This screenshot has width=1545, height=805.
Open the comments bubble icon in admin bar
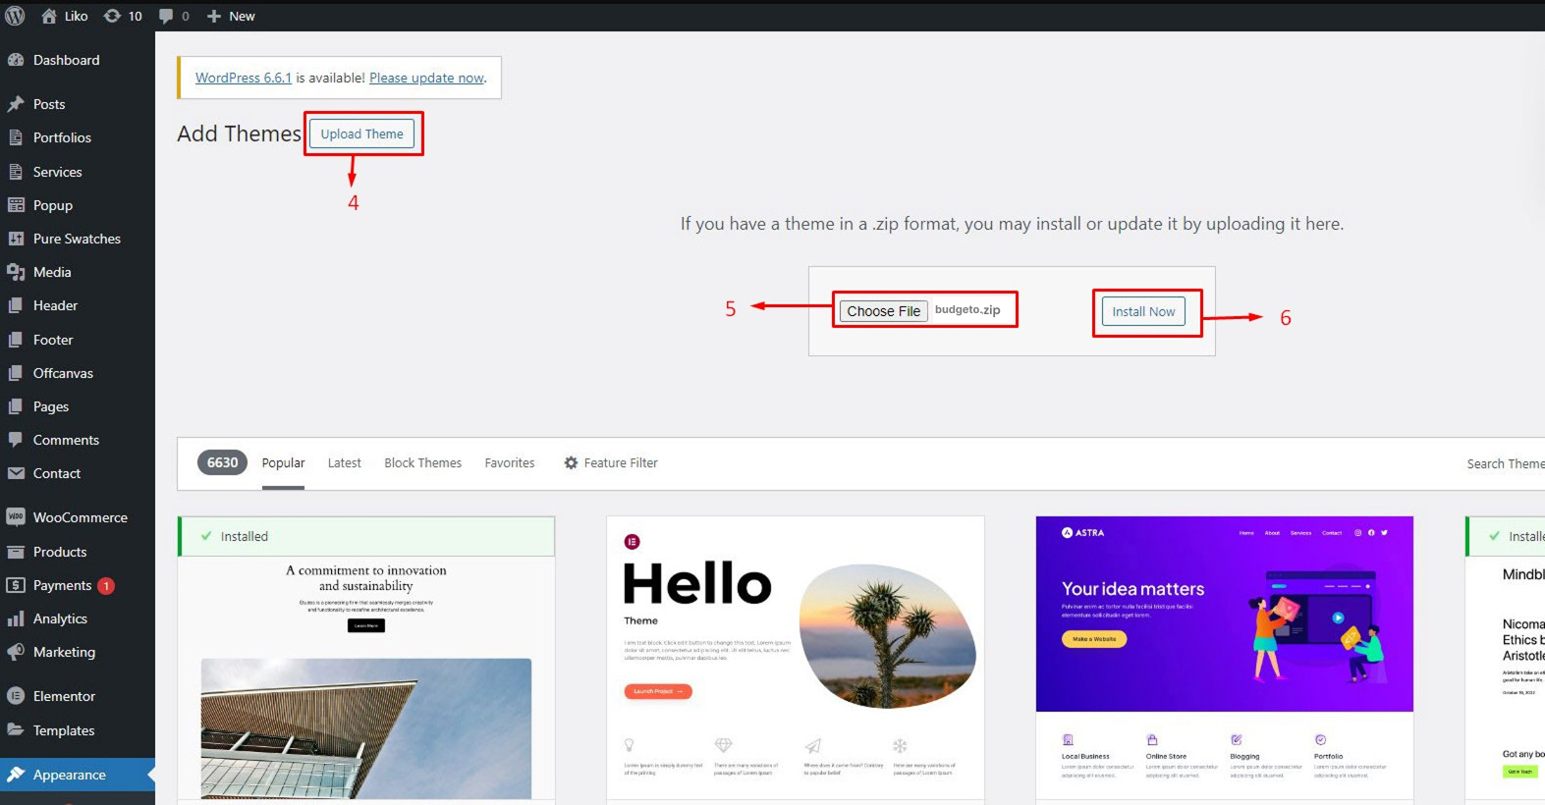pyautogui.click(x=166, y=16)
